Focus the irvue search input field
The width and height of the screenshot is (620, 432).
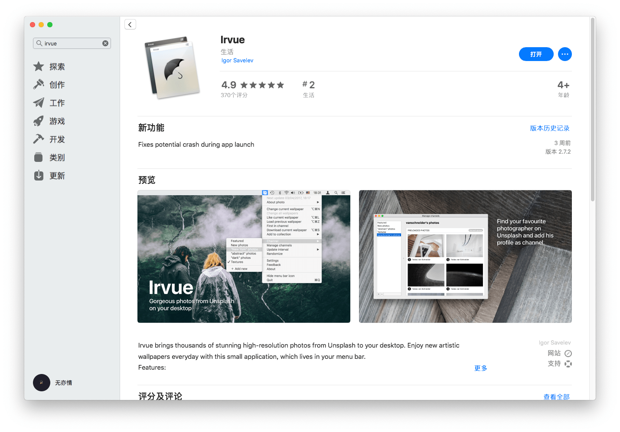pyautogui.click(x=72, y=43)
